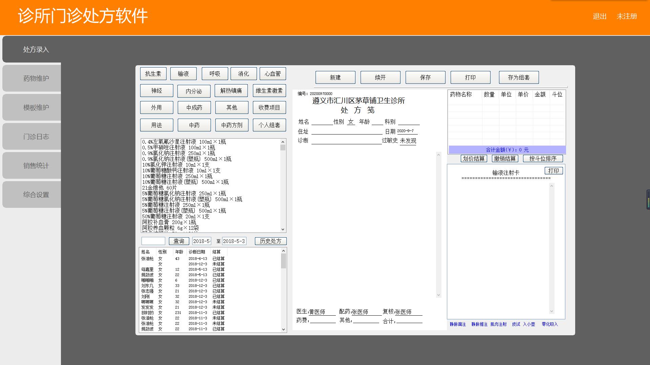Click 未注册 link in header
The height and width of the screenshot is (365, 650).
pyautogui.click(x=627, y=16)
